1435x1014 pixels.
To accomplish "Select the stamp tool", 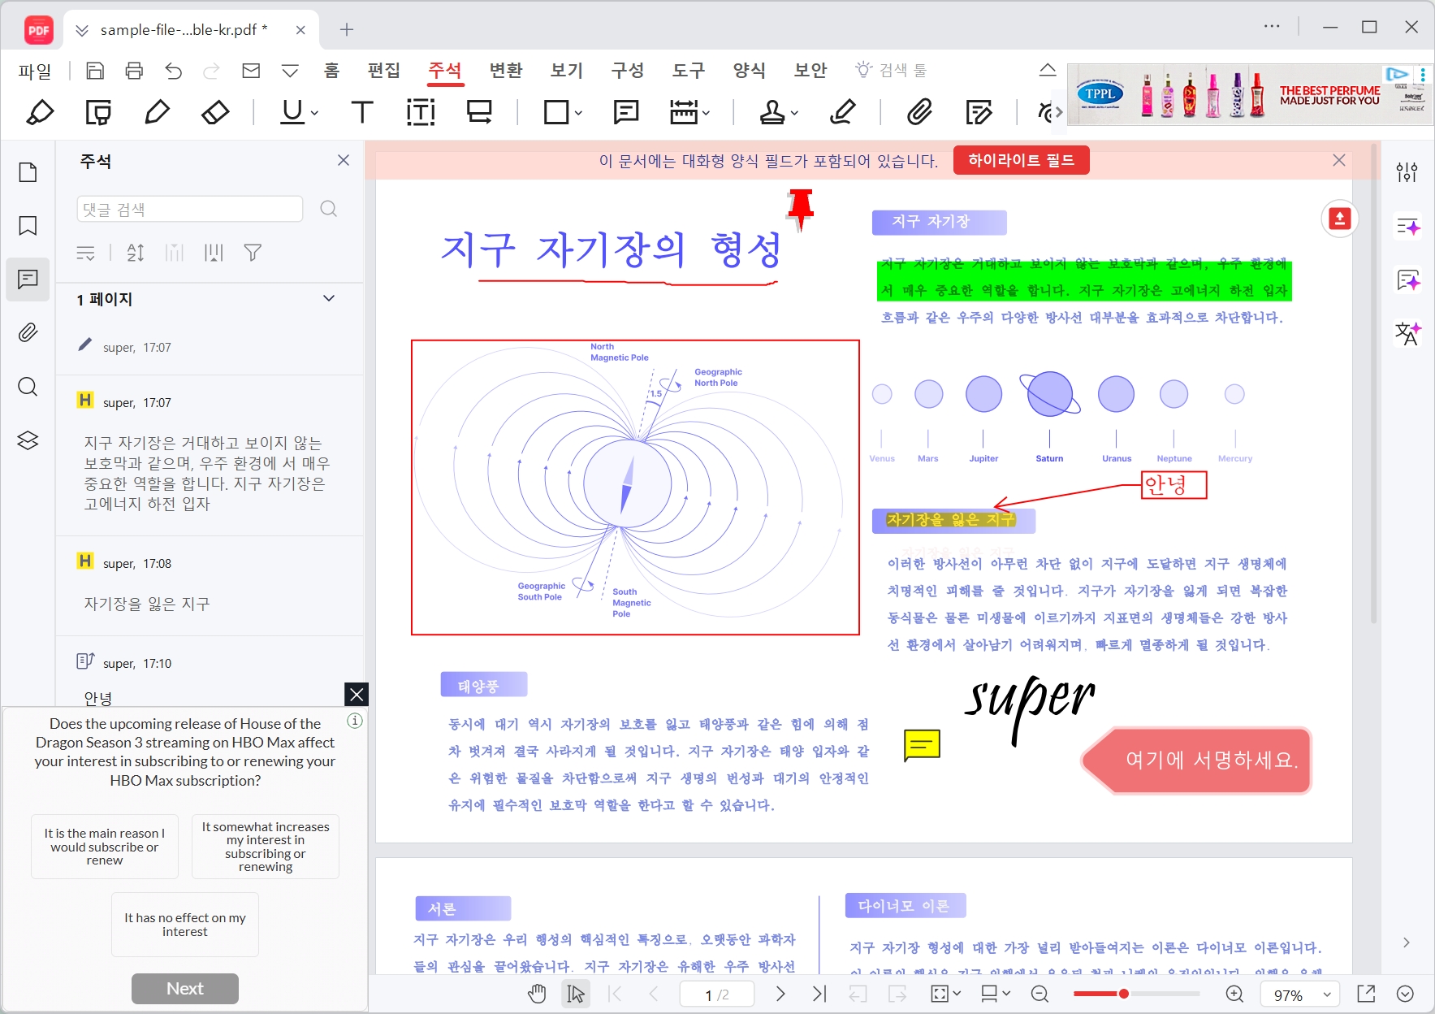I will pos(772,112).
